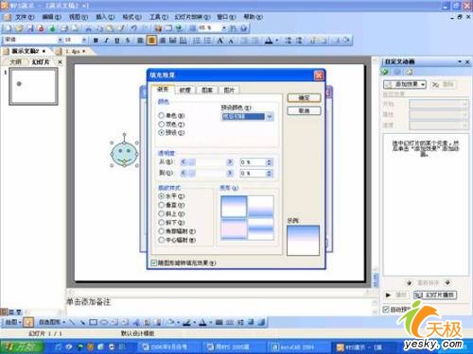This screenshot has width=473, height=354.
Task: Select the Arrow tool in drawing toolbar
Action: [x=82, y=322]
